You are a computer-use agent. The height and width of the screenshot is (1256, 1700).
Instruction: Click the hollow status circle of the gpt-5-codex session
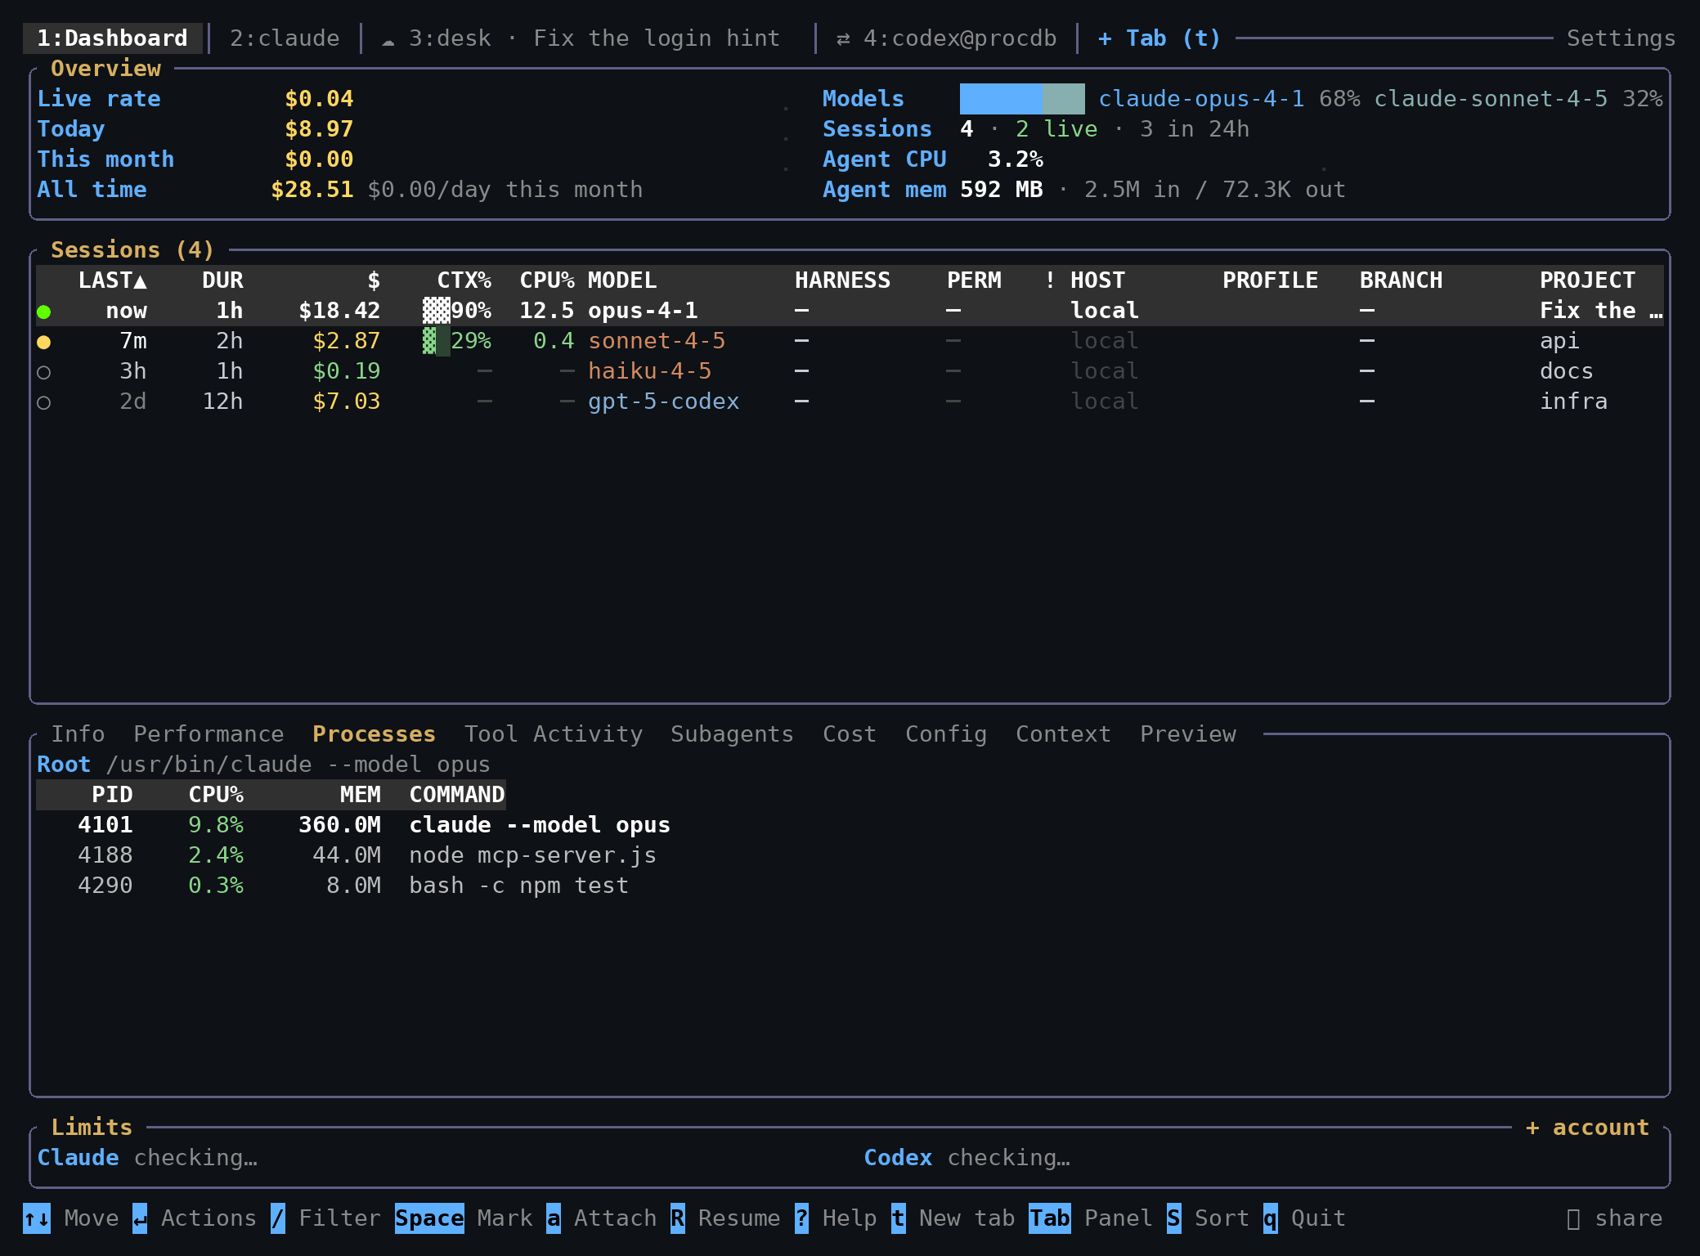coord(44,402)
